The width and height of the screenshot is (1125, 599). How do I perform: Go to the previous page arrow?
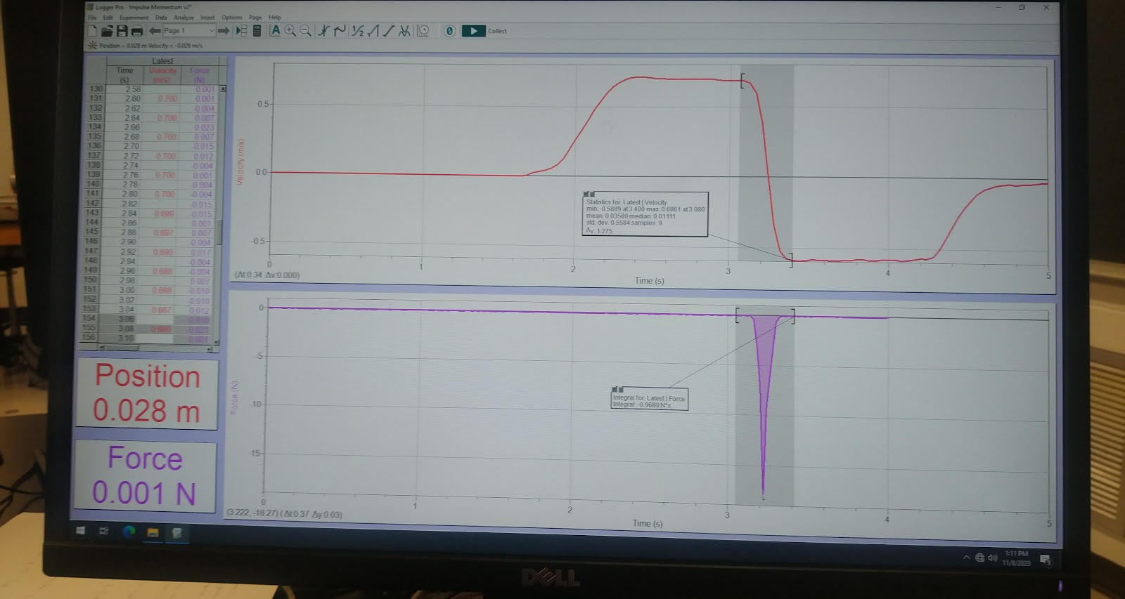coord(155,31)
